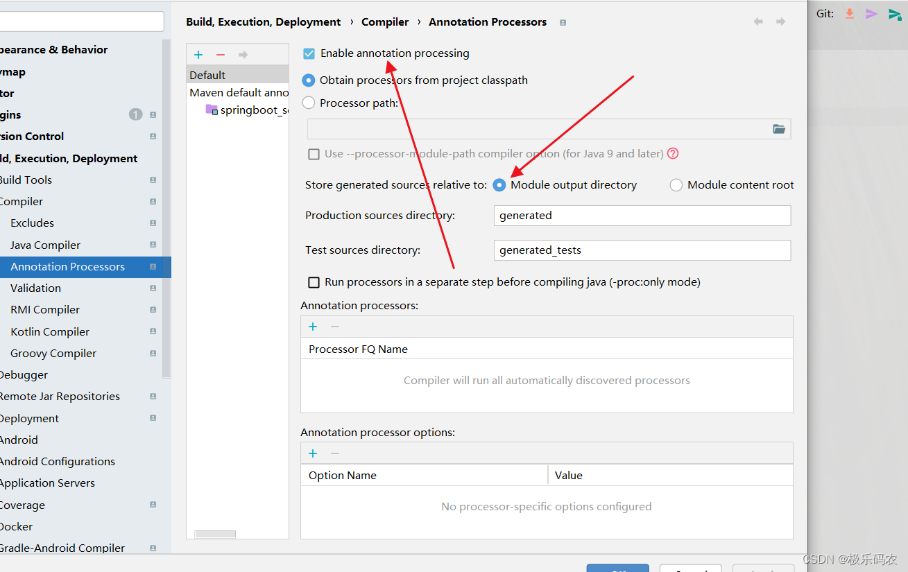908x572 pixels.
Task: Add an annotation processor option
Action: point(313,453)
